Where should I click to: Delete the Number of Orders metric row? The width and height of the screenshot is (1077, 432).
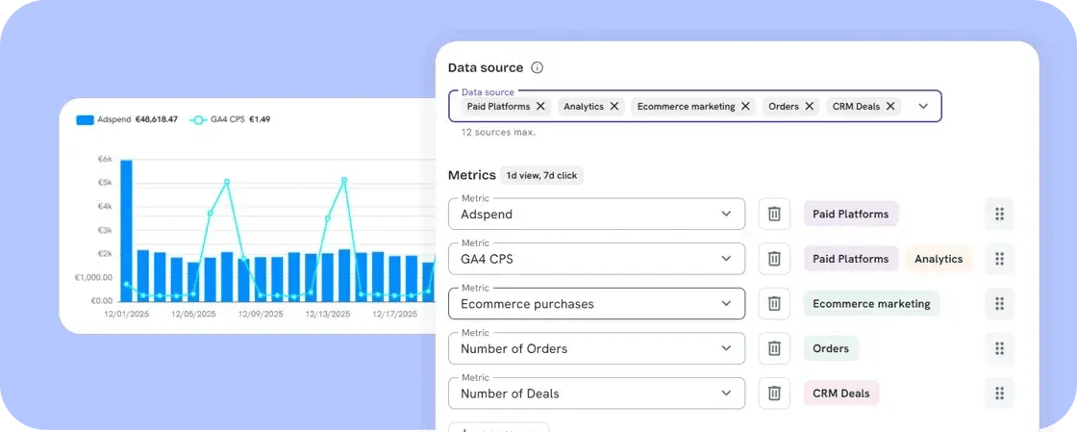[774, 349]
